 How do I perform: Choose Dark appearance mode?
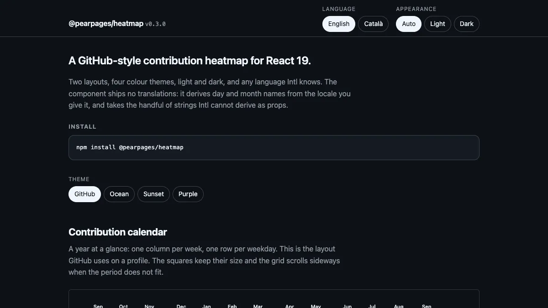[x=466, y=24]
